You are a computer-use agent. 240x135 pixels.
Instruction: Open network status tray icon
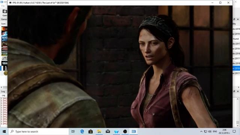pyautogui.click(x=205, y=132)
